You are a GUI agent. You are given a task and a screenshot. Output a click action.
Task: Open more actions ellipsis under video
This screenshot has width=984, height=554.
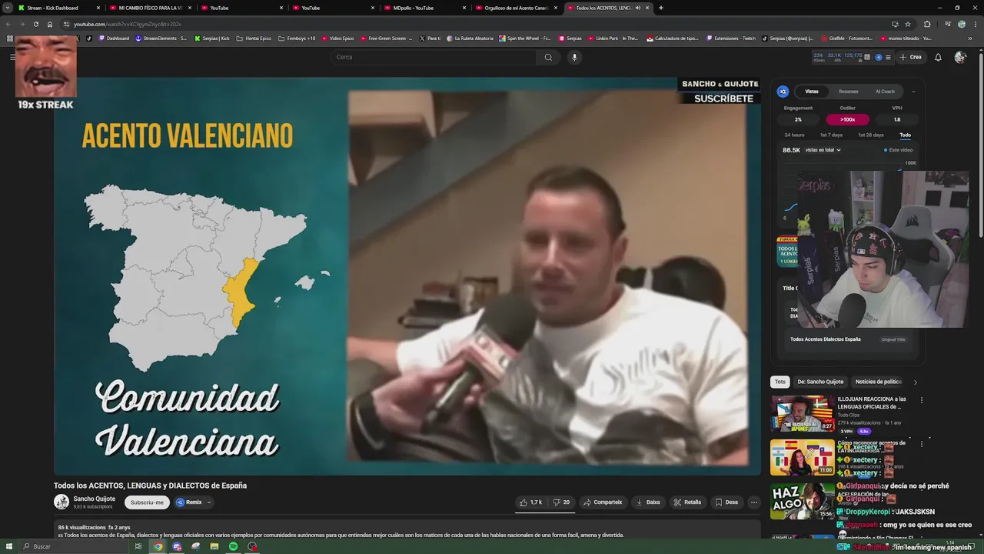753,502
